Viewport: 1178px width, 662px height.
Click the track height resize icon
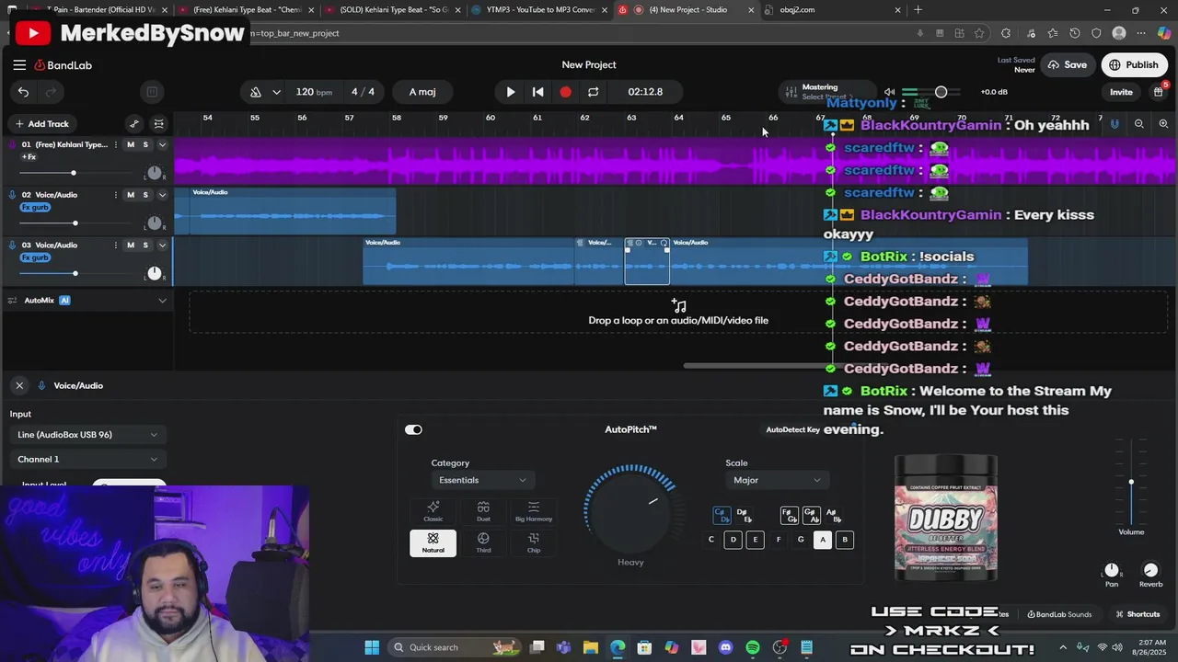(159, 124)
